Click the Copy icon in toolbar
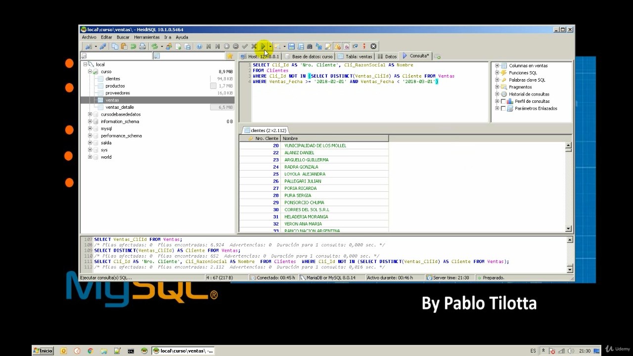 [x=115, y=46]
